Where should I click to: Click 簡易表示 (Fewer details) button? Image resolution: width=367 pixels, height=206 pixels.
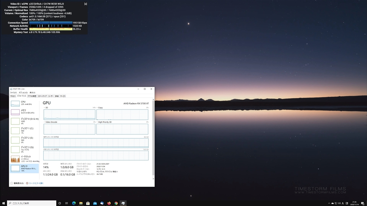(17, 183)
